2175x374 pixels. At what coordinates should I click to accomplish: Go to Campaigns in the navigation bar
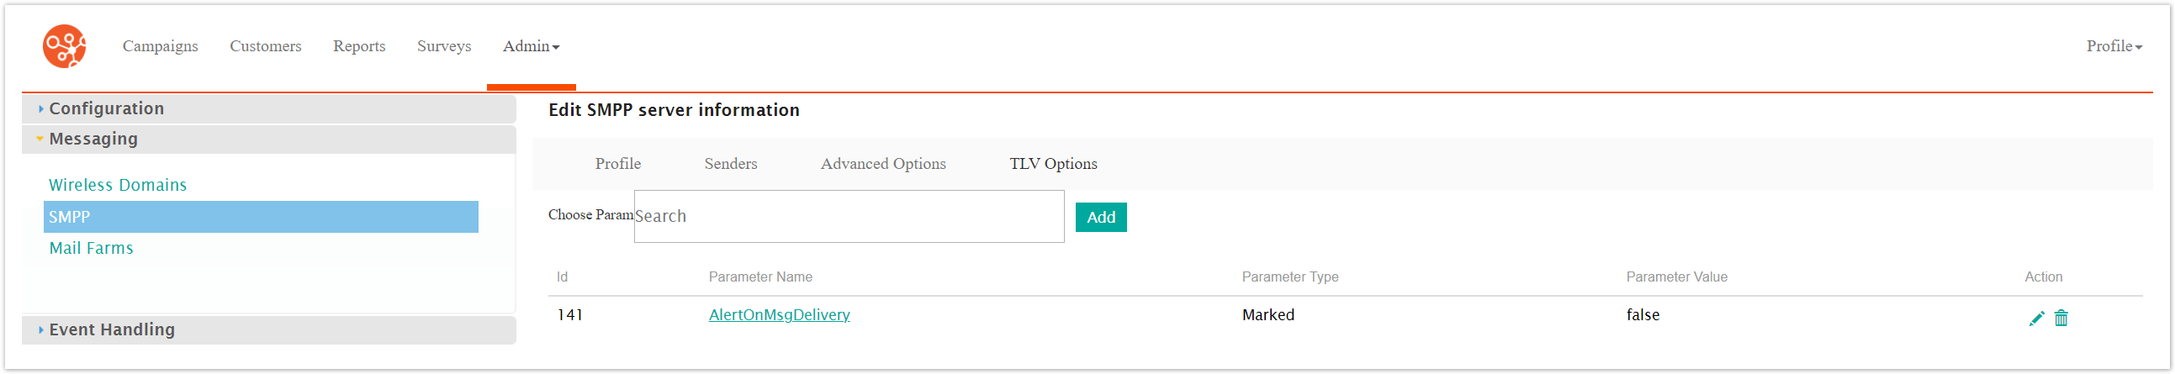(161, 46)
